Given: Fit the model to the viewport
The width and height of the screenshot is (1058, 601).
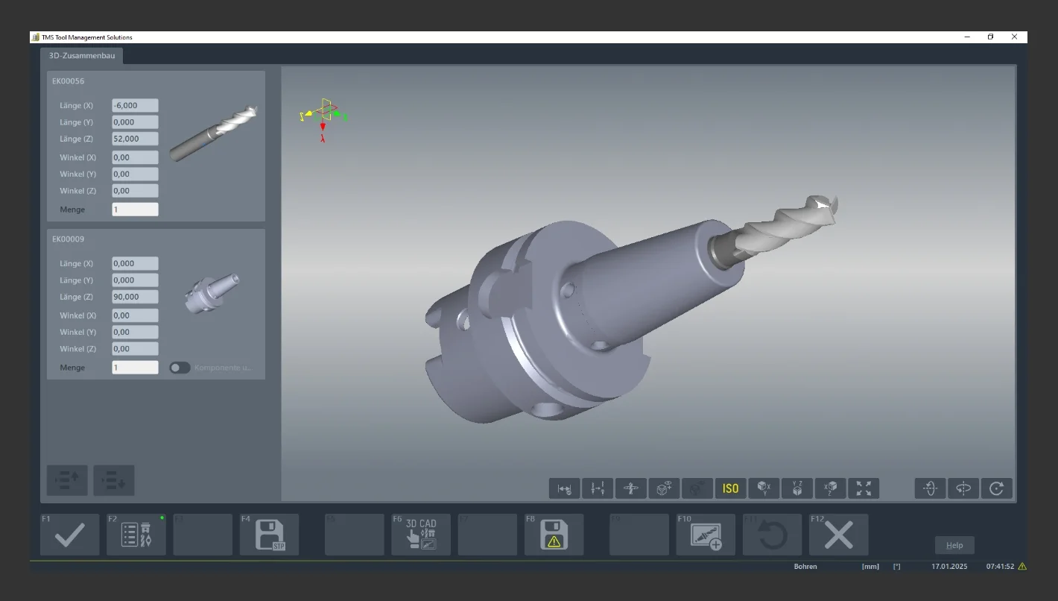Looking at the screenshot, I should [x=864, y=488].
